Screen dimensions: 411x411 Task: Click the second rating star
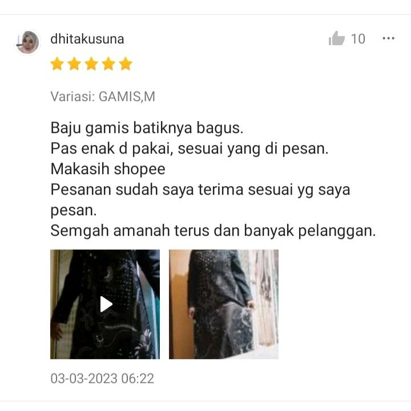[74, 64]
